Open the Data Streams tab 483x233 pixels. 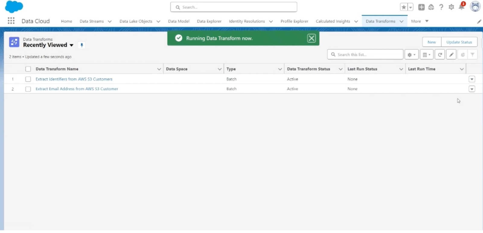coord(91,21)
